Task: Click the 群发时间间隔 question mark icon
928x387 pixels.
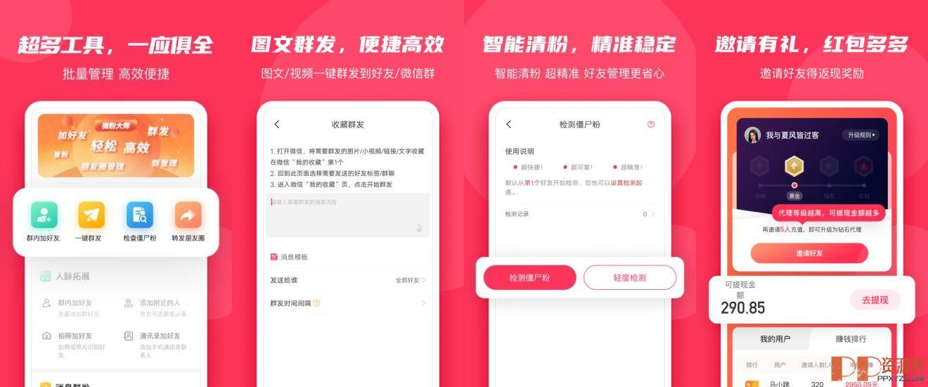Action: [316, 303]
